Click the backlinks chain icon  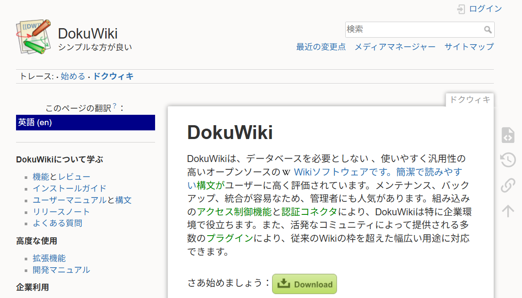tap(508, 185)
